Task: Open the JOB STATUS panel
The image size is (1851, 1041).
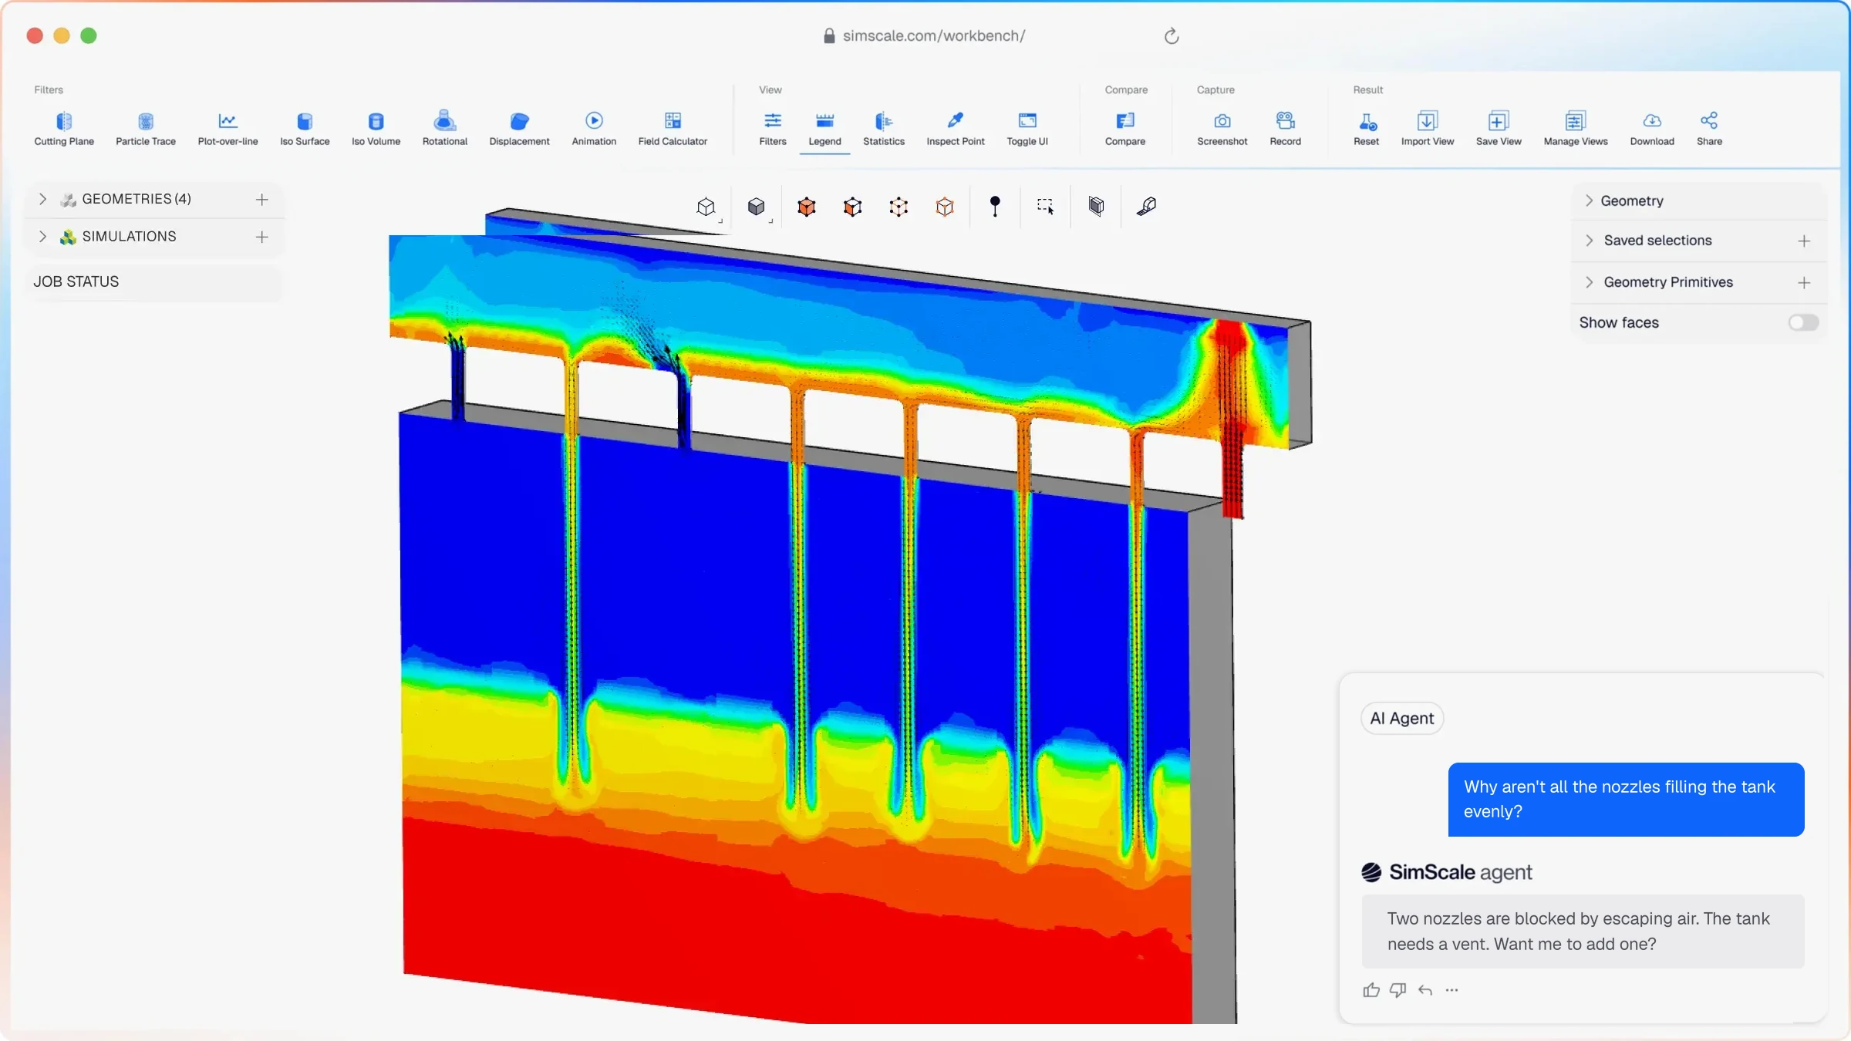Action: pos(153,281)
